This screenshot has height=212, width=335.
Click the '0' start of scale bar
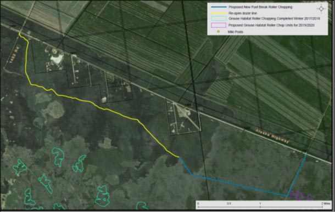pos(198,203)
